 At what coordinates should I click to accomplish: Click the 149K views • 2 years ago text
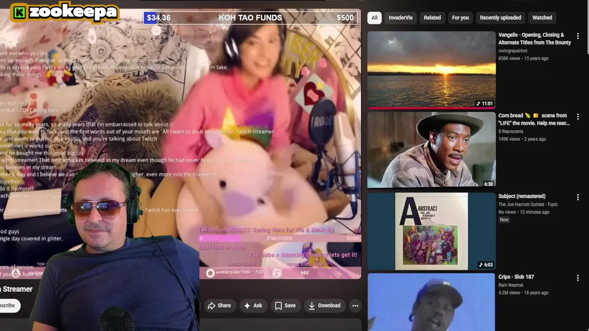522,139
